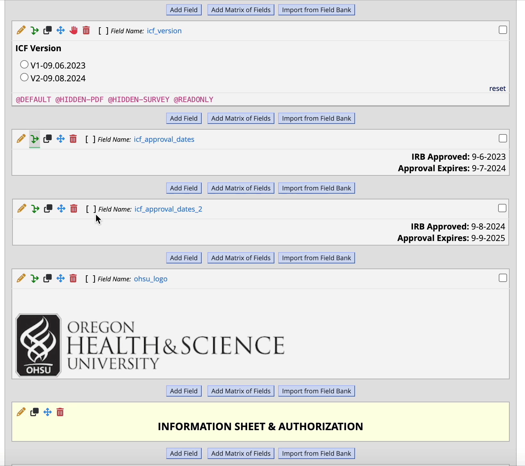Click Add Matrix of Fields below icf_version
This screenshot has width=525, height=466.
[241, 118]
